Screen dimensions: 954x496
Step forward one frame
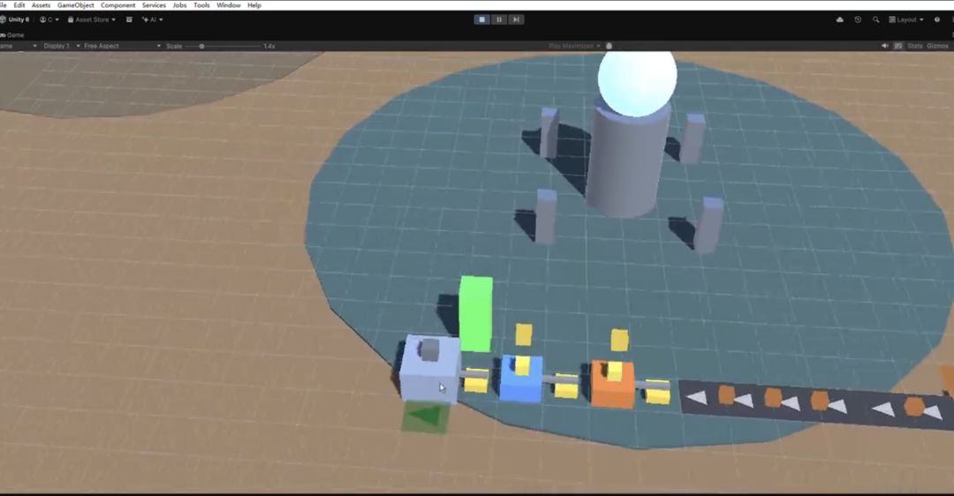[516, 19]
